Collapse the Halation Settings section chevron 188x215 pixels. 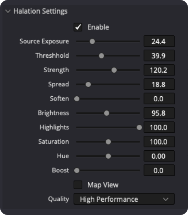coord(8,11)
